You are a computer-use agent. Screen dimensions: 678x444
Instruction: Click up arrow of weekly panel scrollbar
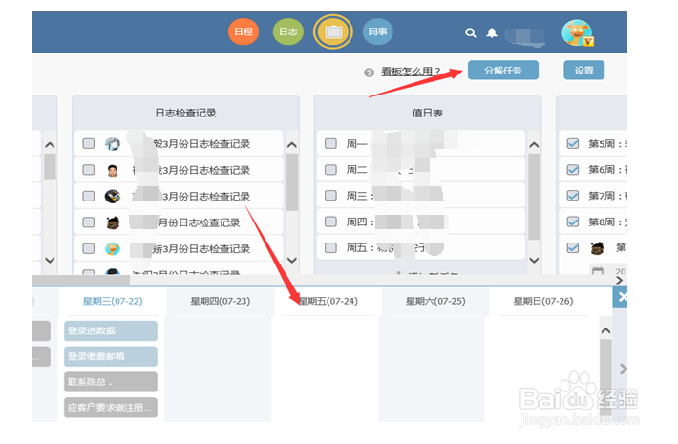point(605,330)
